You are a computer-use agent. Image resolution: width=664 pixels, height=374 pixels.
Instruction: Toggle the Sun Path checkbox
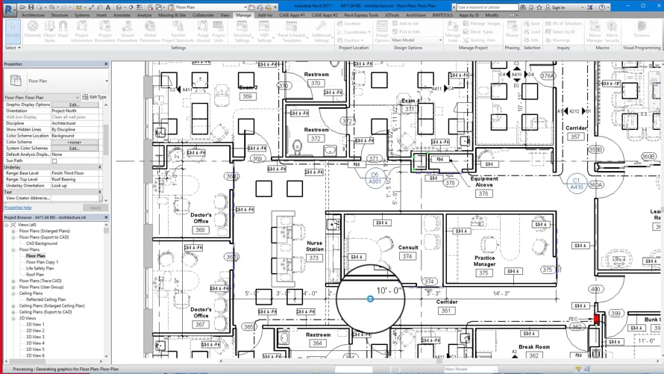[x=54, y=161]
